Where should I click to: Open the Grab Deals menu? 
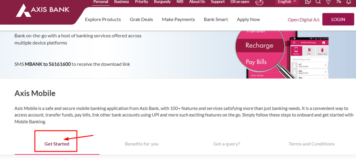coord(141,19)
